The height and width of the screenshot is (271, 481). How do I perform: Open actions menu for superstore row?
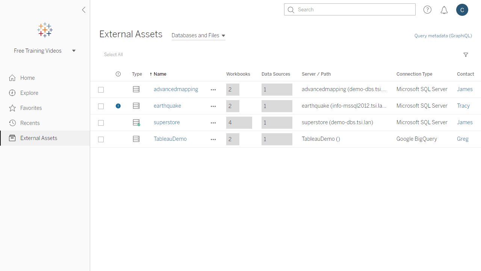[213, 123]
